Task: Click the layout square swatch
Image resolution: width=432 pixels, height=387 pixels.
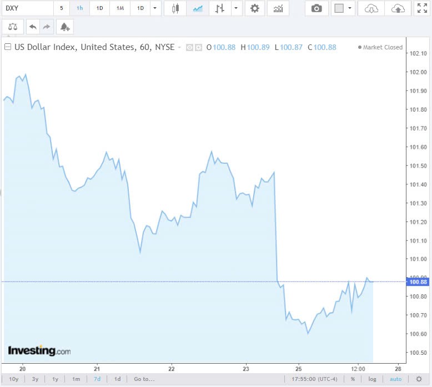Action: click(x=339, y=8)
